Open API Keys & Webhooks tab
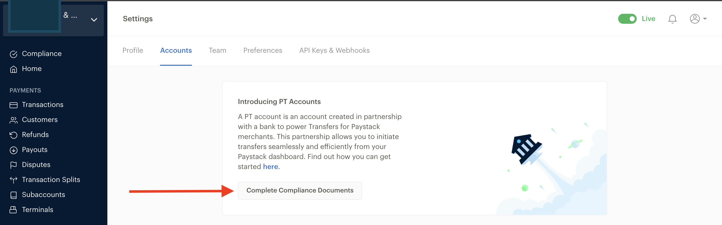The width and height of the screenshot is (722, 225). pyautogui.click(x=334, y=50)
